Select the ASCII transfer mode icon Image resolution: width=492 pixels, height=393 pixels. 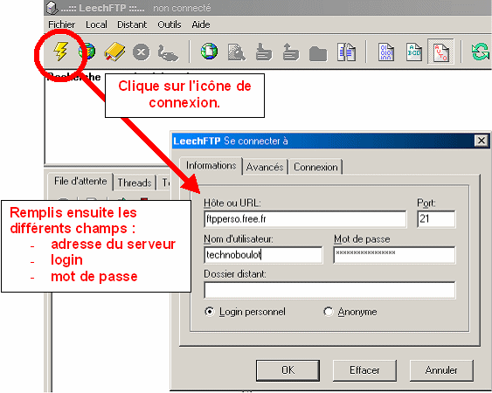[x=414, y=52]
